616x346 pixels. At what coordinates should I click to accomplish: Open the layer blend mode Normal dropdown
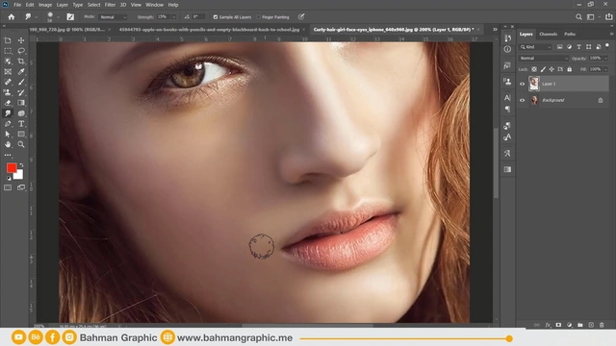pyautogui.click(x=544, y=58)
